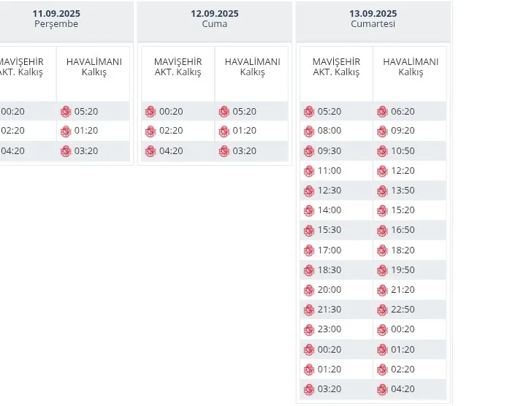Click the bus icon beside 08:00 departure
Viewport: 526px width, 406px height.
[x=309, y=131]
